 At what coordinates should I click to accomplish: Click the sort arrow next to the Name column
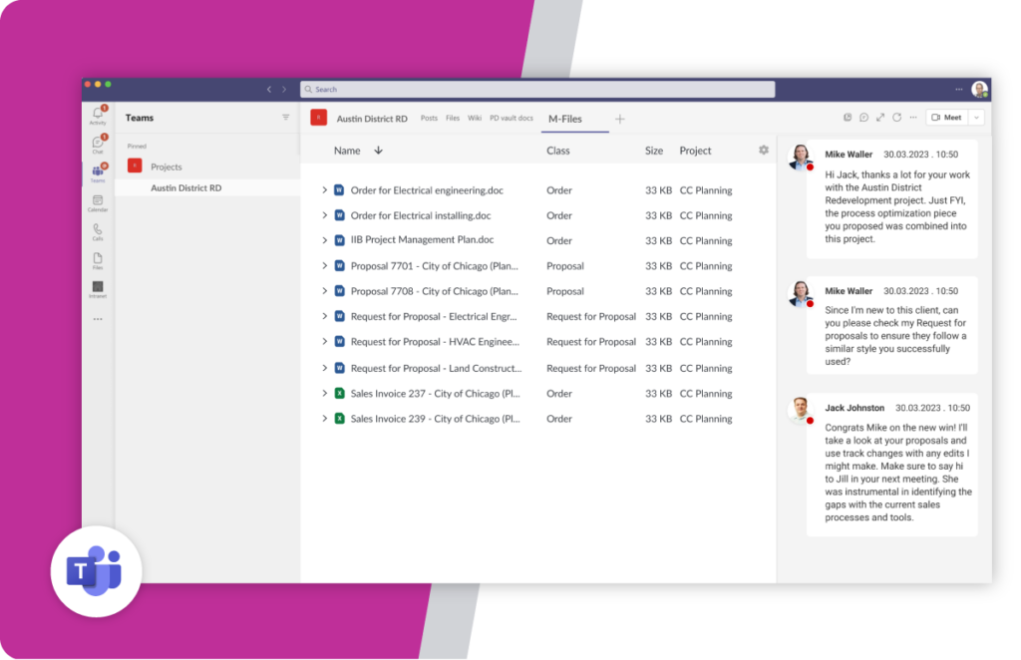click(378, 151)
